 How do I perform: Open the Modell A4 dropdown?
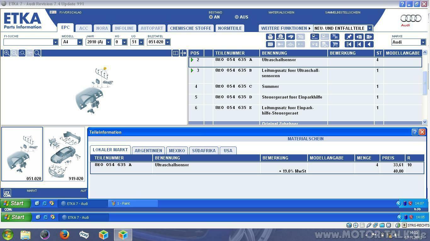(80, 42)
